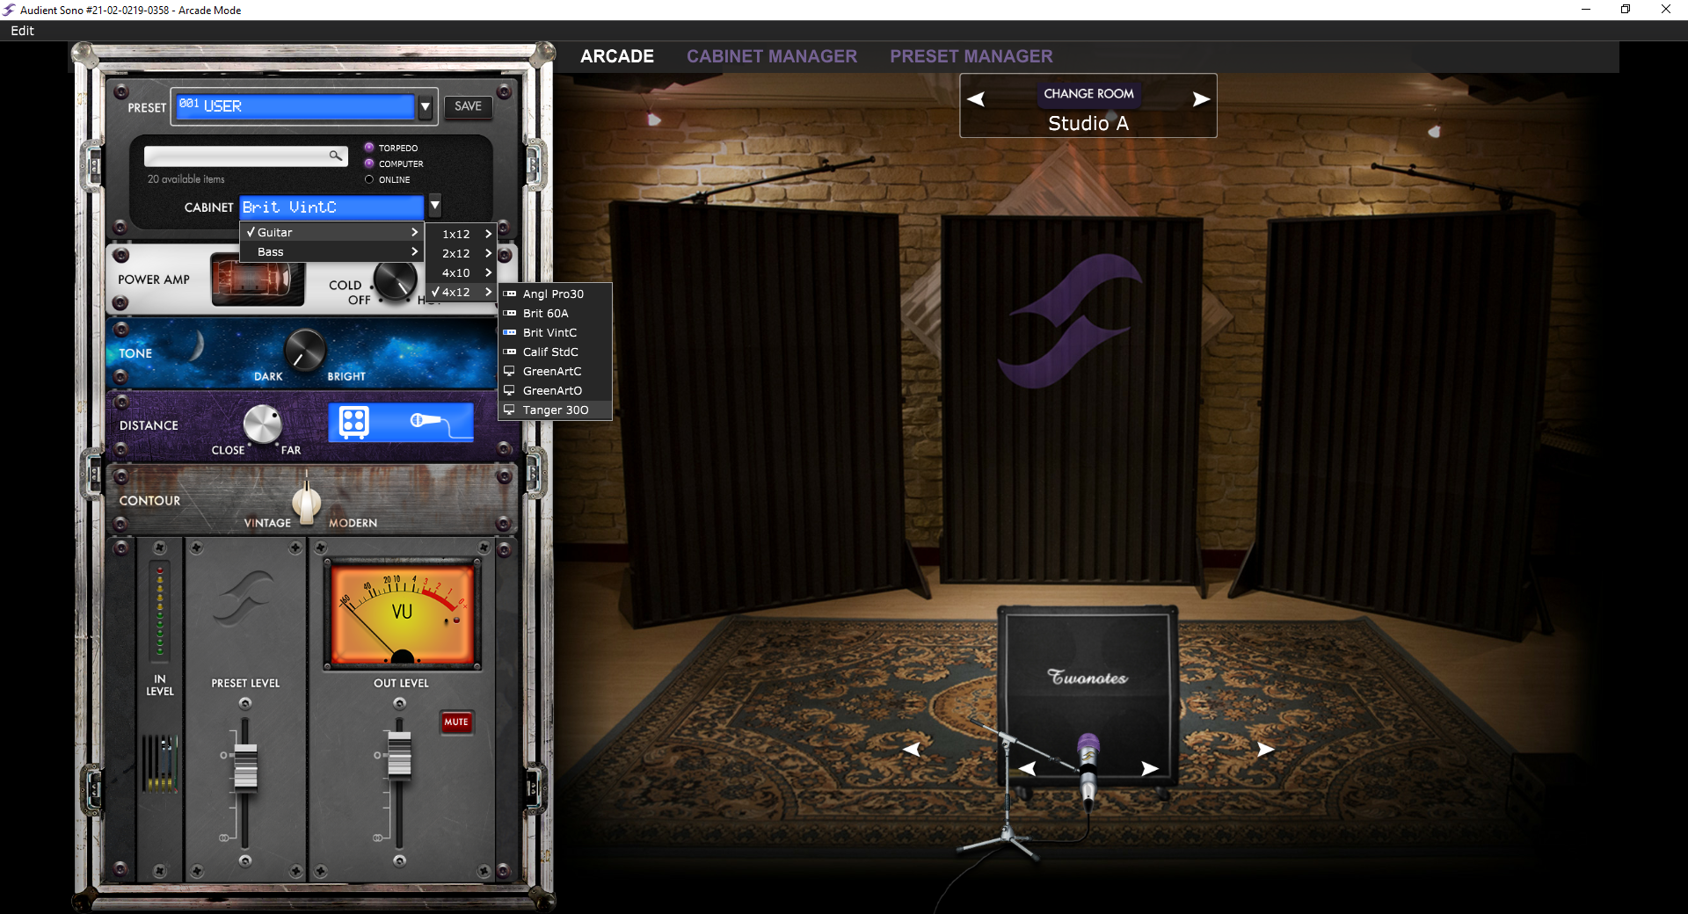Expand the Bass submenu
Viewport: 1688px width, 914px height.
(x=332, y=251)
